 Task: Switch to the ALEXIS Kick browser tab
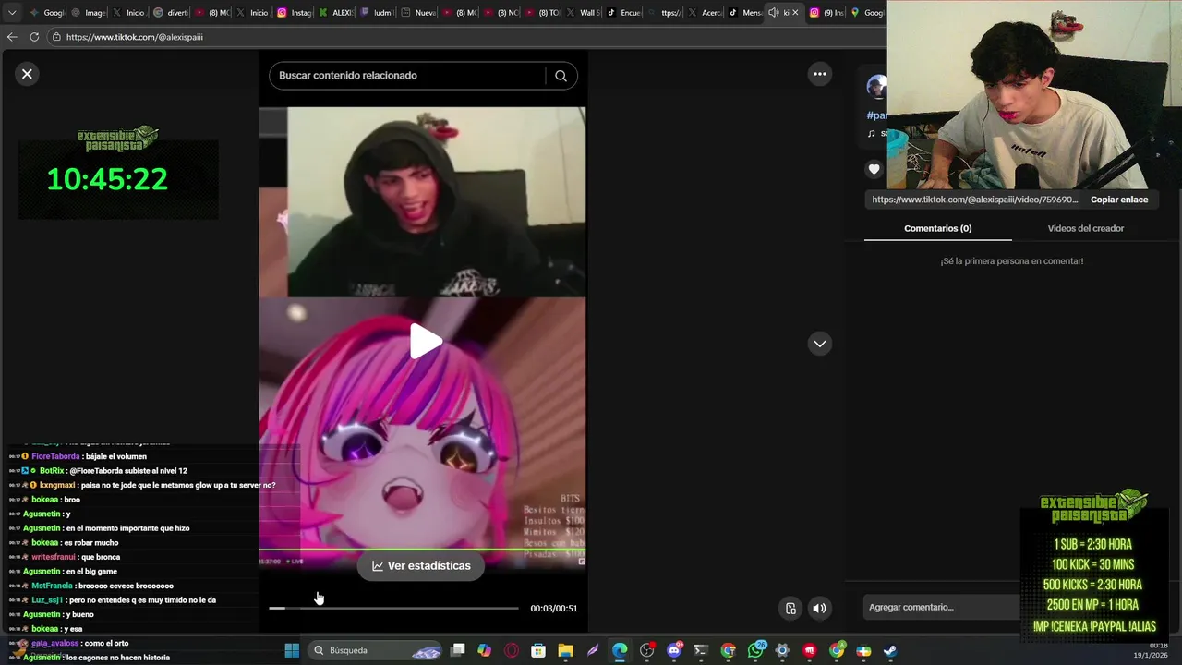(x=337, y=13)
